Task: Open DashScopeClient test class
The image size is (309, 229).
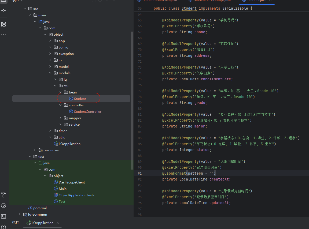Action: click(x=72, y=182)
